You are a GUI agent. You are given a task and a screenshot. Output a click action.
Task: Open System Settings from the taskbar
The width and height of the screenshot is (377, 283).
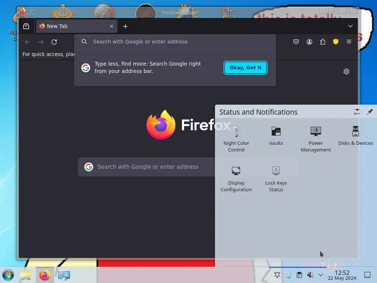click(64, 275)
